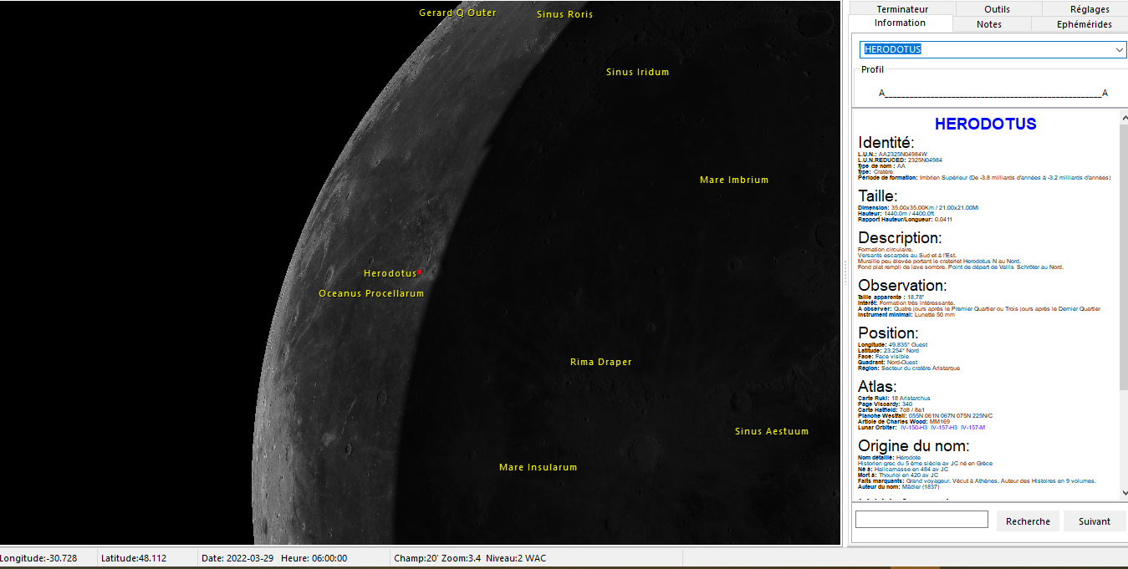
Task: Click the Profil section label
Action: click(872, 69)
